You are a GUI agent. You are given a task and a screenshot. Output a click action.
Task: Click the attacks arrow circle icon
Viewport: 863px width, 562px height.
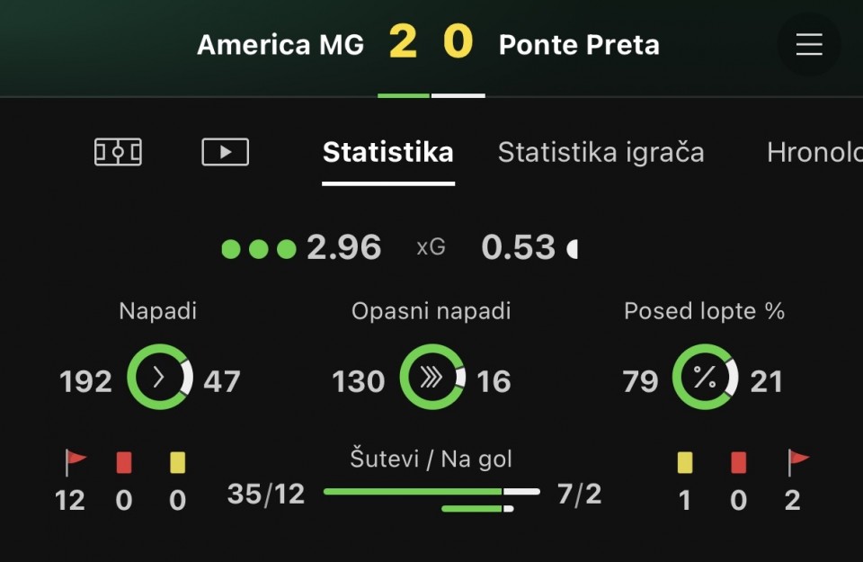(x=160, y=377)
